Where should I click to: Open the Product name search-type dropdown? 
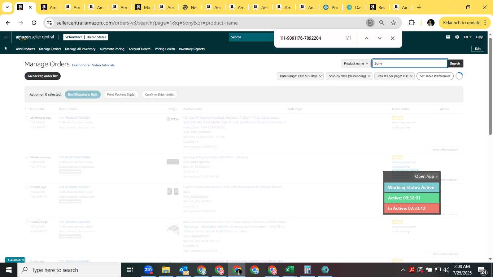(355, 63)
